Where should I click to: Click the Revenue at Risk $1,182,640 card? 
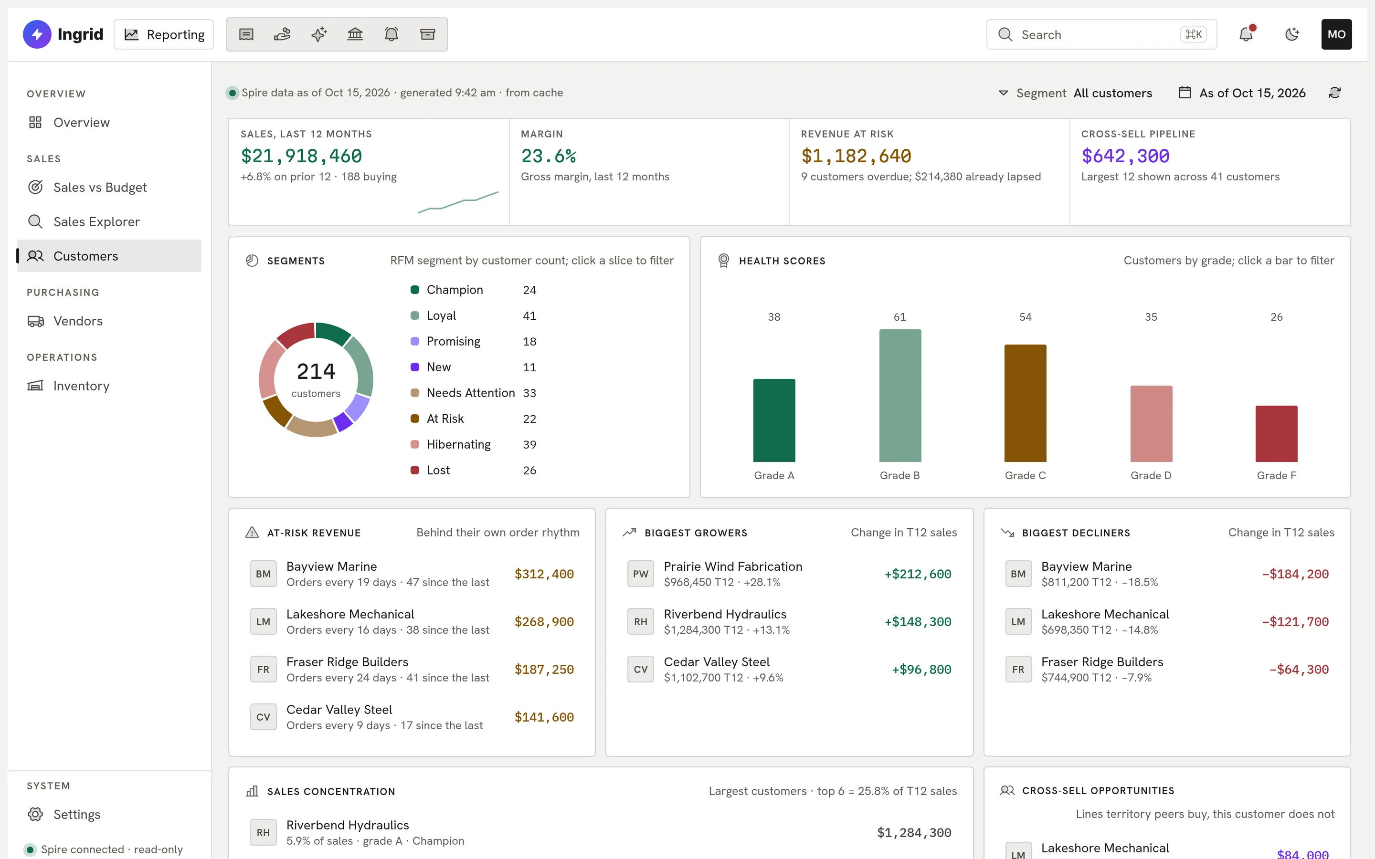[929, 172]
